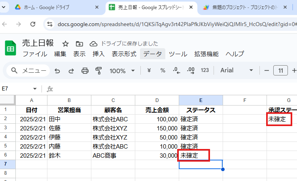This screenshot has width=297, height=181.
Task: Reload the browser page
Action: (33, 24)
